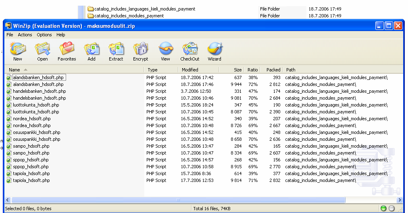This screenshot has width=408, height=213.
Task: Click the 2 832 packed size cell
Action: click(275, 180)
